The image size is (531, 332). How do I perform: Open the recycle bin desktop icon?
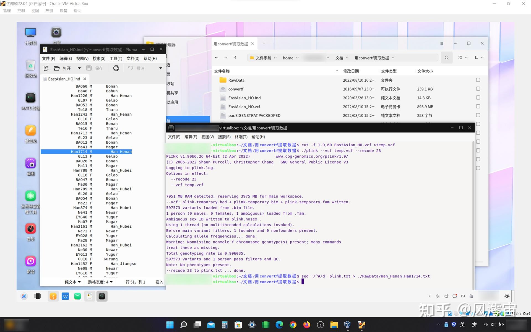pyautogui.click(x=30, y=66)
